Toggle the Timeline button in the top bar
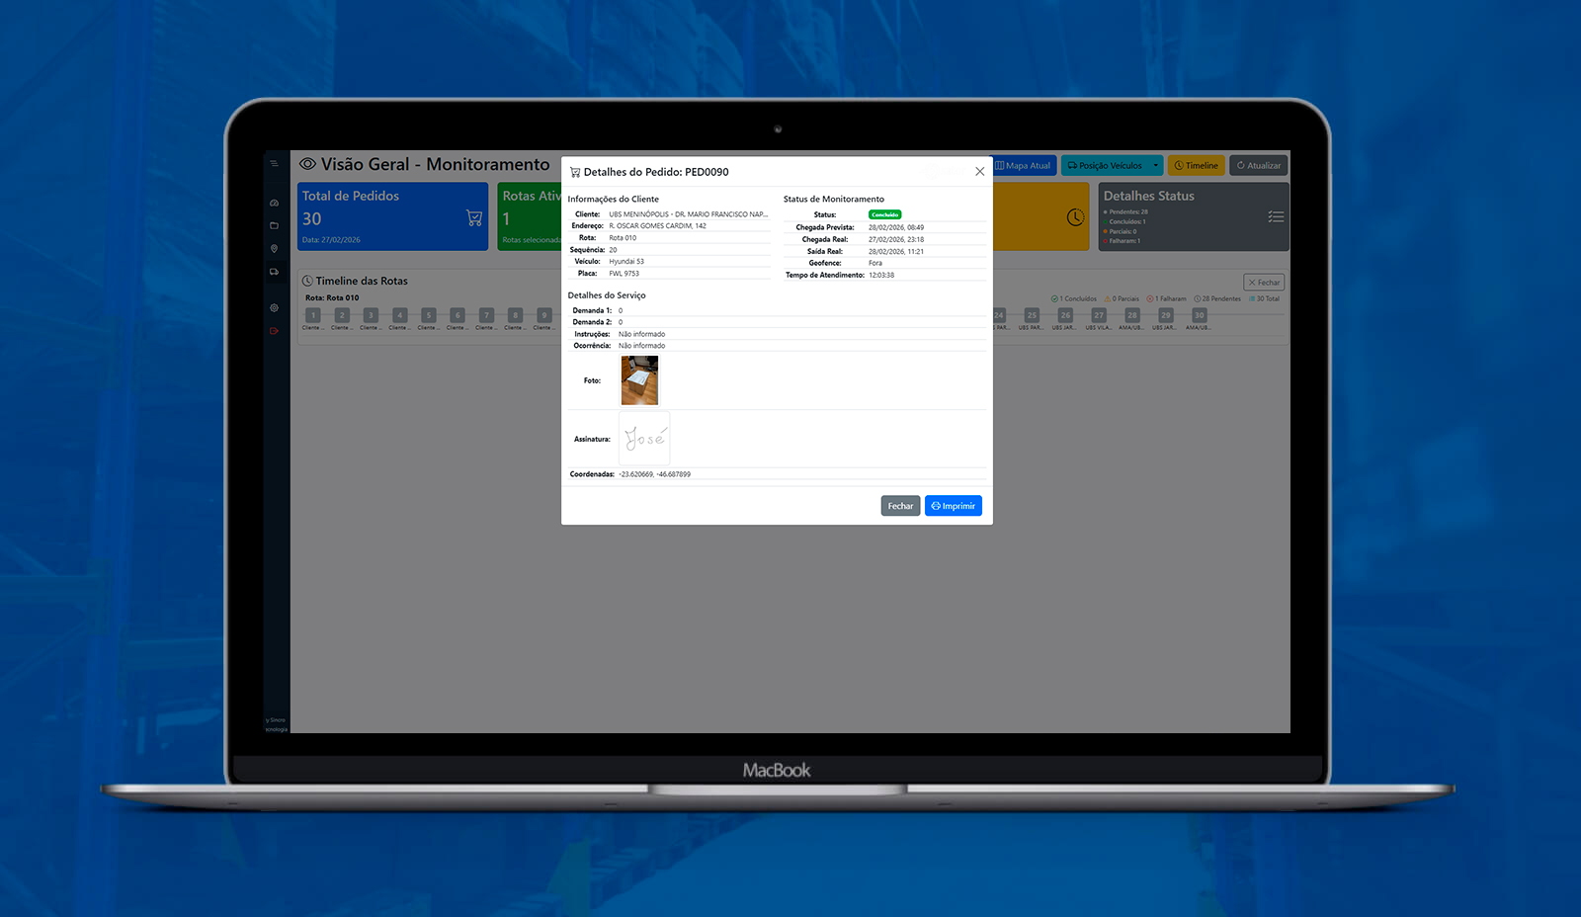The height and width of the screenshot is (917, 1581). point(1196,166)
